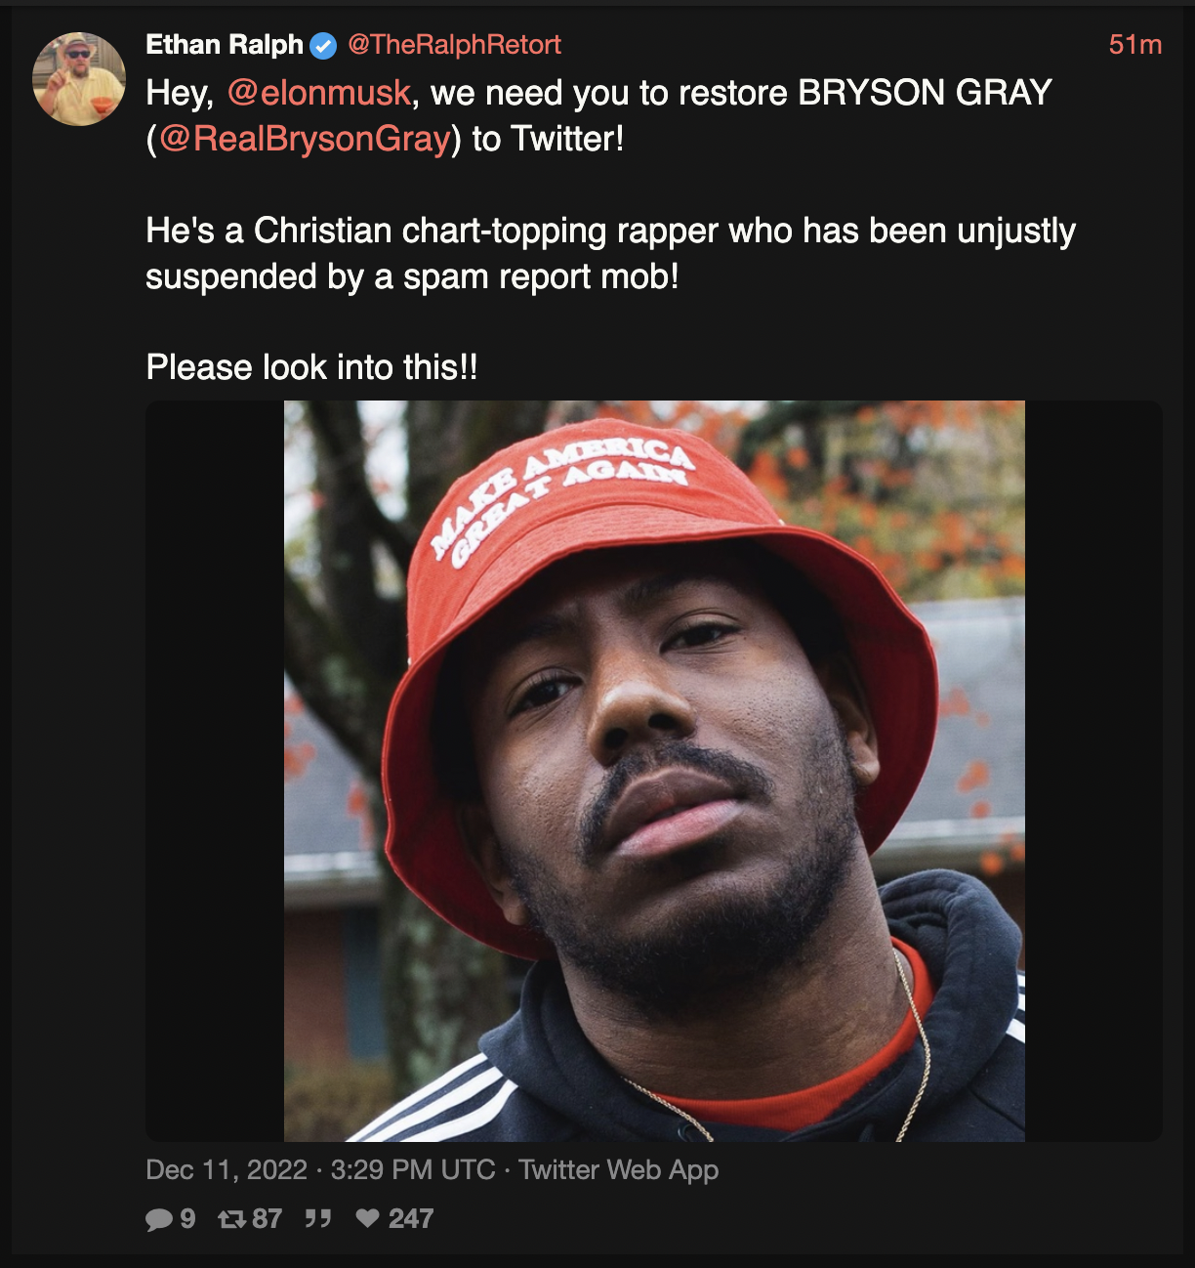This screenshot has height=1268, width=1195.
Task: Click the retweet arrows icon
Action: [231, 1218]
